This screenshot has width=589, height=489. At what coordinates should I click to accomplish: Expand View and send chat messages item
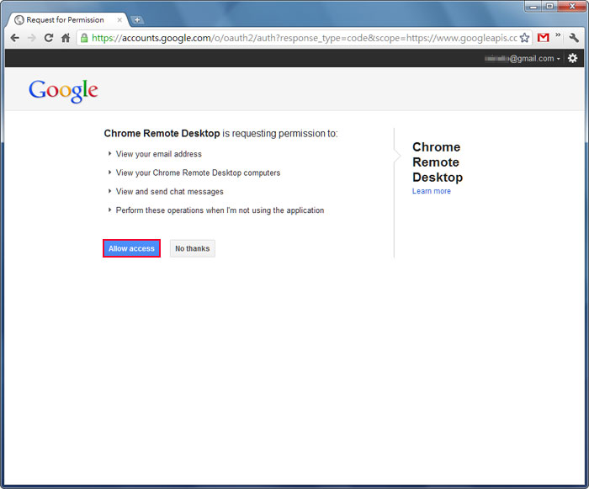pyautogui.click(x=166, y=191)
